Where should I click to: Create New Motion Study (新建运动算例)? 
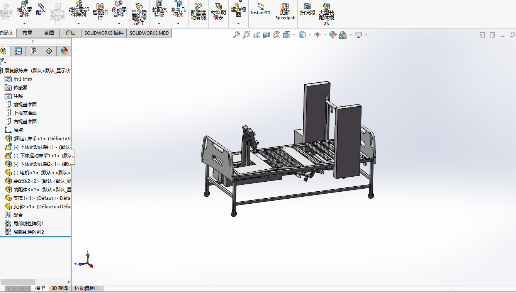[x=198, y=11]
